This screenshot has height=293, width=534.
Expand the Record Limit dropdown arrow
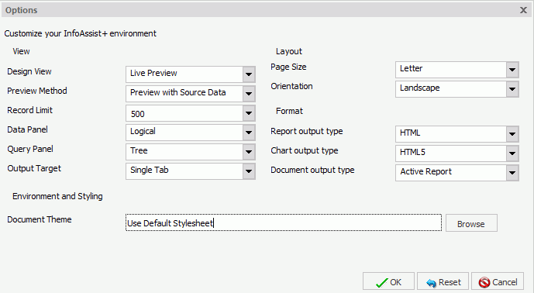click(x=249, y=113)
